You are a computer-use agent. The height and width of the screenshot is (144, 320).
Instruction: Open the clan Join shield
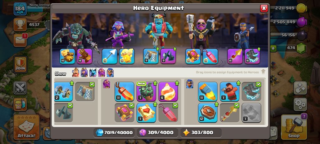[x=20, y=64]
